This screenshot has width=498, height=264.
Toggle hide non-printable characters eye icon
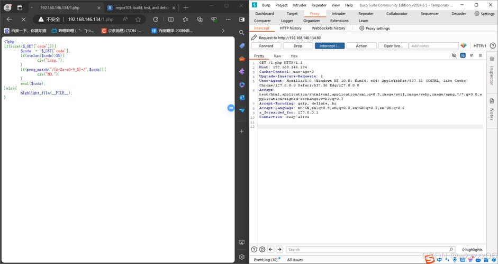[x=454, y=55]
